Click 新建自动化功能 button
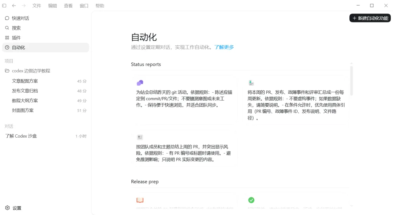The height and width of the screenshot is (215, 393). point(370,18)
